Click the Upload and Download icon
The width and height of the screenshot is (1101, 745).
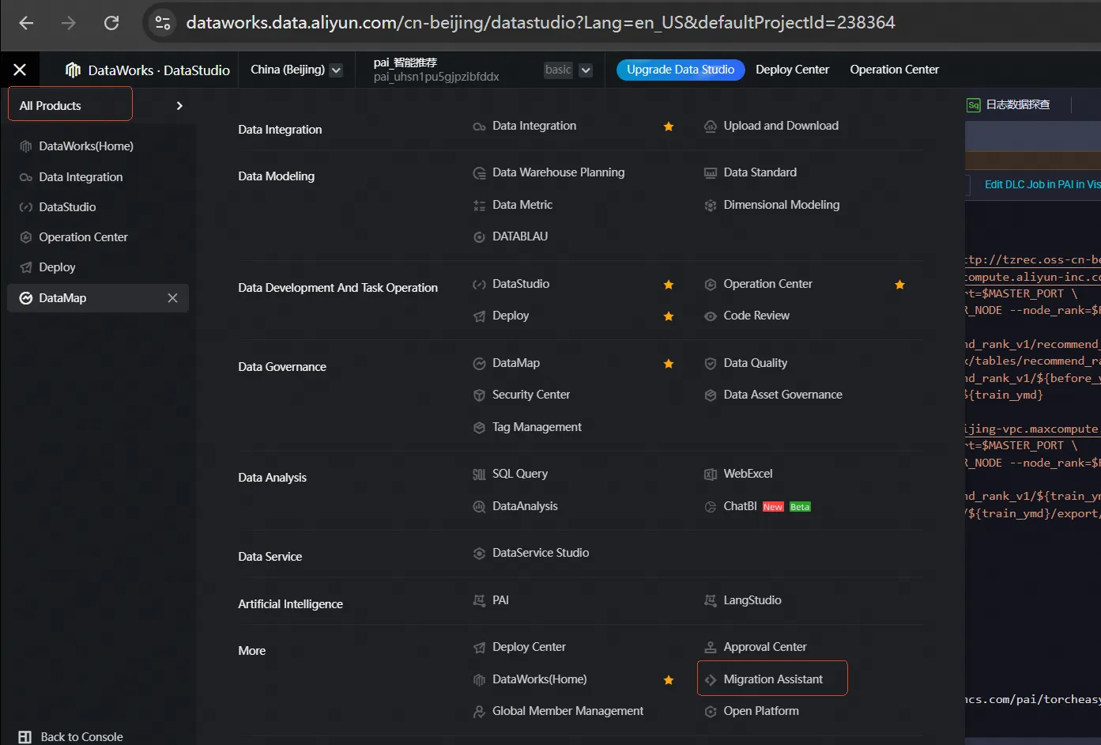(x=711, y=127)
